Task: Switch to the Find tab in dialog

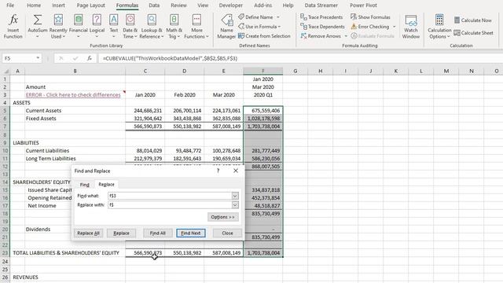Action: (x=84, y=185)
